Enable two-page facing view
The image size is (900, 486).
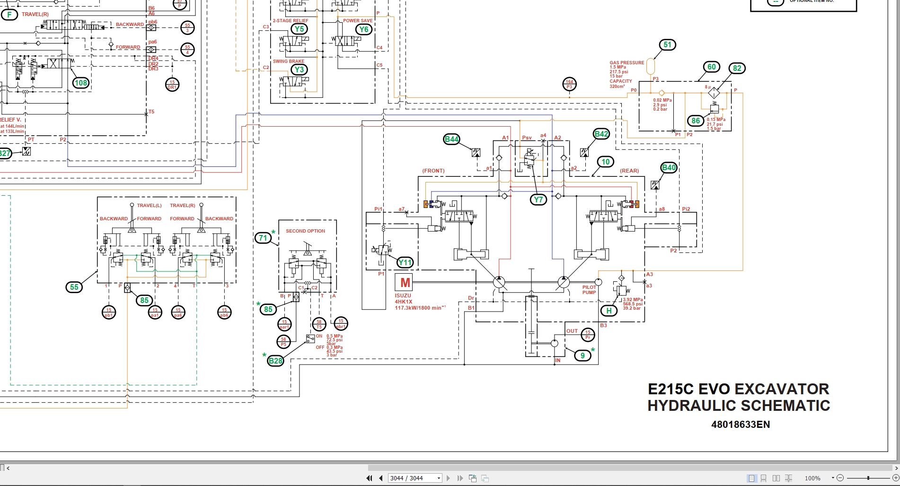click(776, 478)
